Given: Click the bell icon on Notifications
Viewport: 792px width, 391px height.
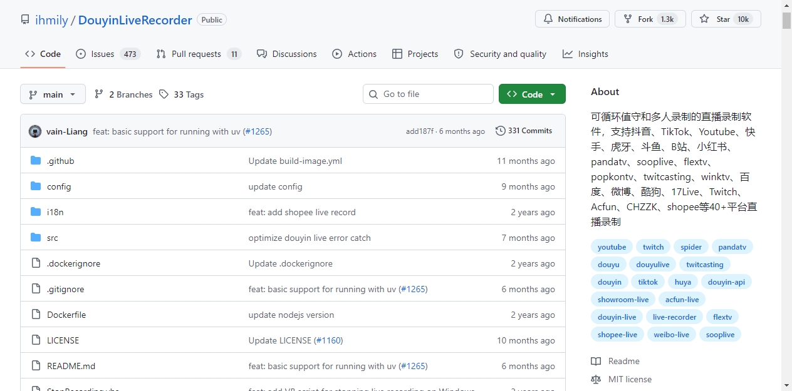Looking at the screenshot, I should click(x=548, y=19).
